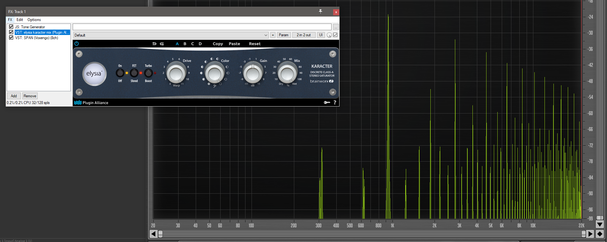Open the 2 in 2 out routing
The image size is (607, 242).
click(303, 35)
